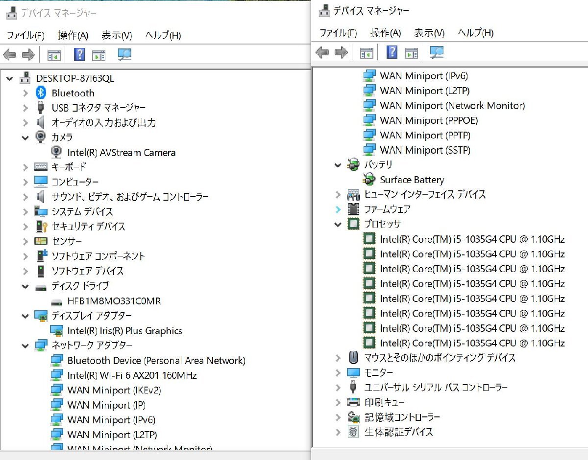The image size is (588, 460).
Task: Collapse the ネットワーク アダプター category
Action: point(25,345)
